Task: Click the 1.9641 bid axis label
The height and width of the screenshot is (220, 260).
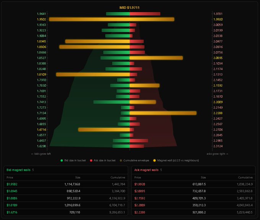Action: pos(41,14)
